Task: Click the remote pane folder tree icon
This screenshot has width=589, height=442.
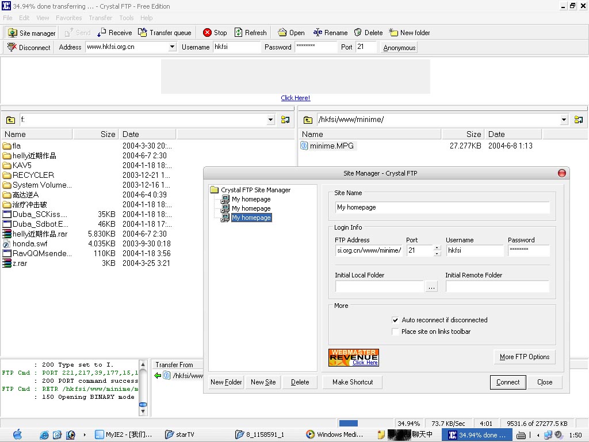Action: pos(579,120)
